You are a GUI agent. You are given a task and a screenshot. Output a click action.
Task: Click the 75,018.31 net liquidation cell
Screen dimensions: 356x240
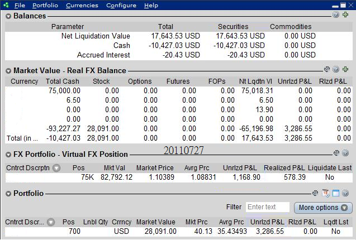tap(257, 91)
